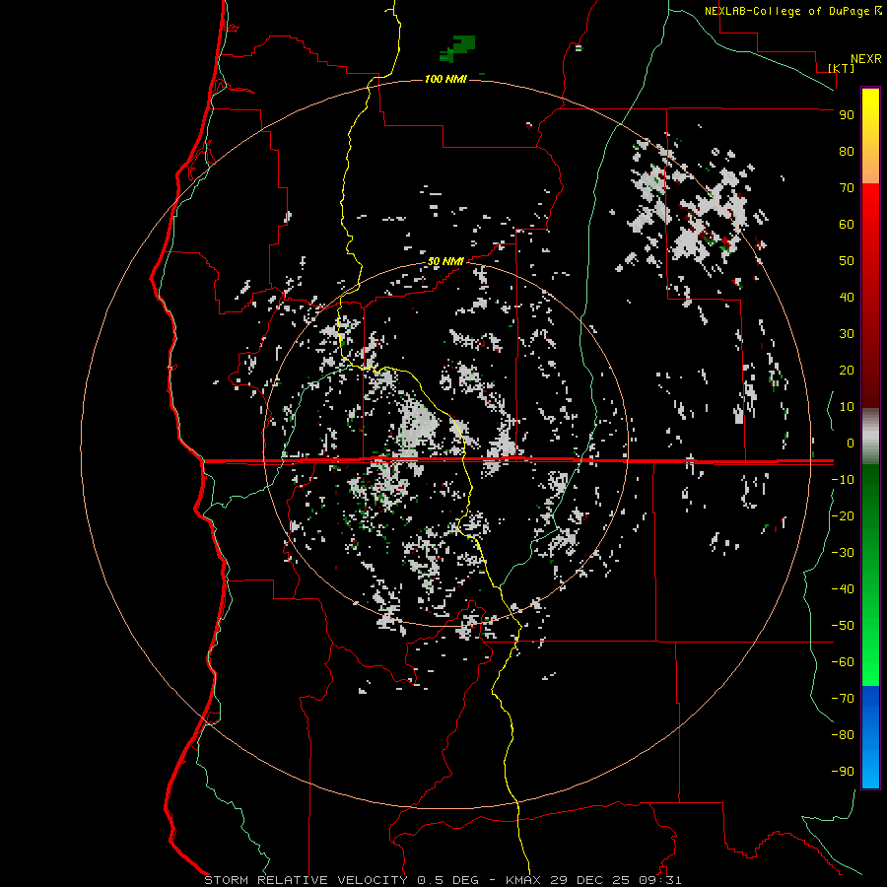Click the Storm Relative Velocity KMAX caption text
Viewport: 887px width, 887px height.
coord(443,880)
